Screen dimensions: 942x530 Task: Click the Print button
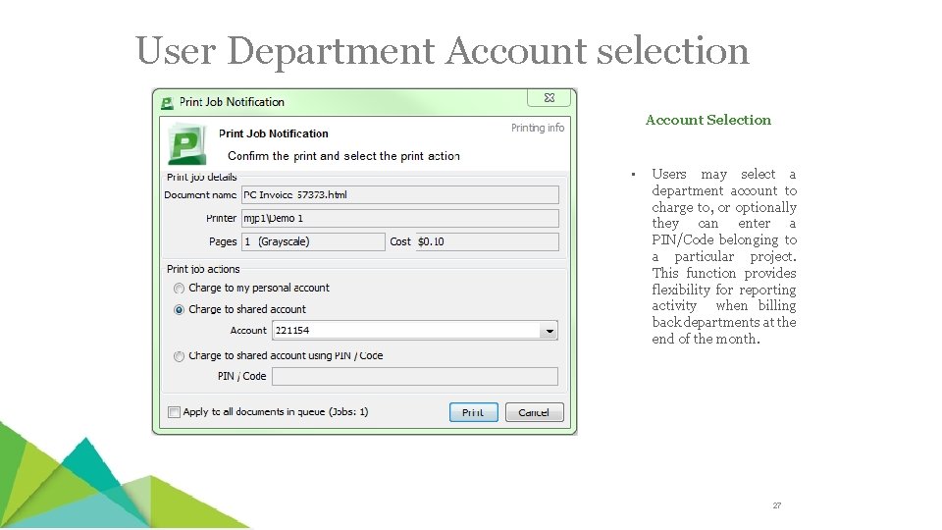473,412
